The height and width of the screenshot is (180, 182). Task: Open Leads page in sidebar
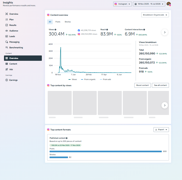(23, 36)
